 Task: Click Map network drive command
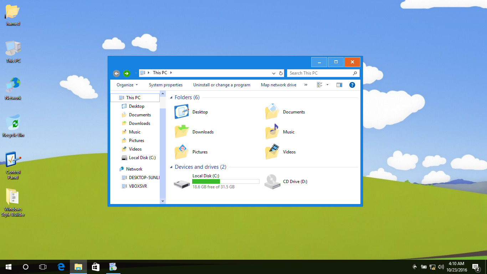[278, 85]
